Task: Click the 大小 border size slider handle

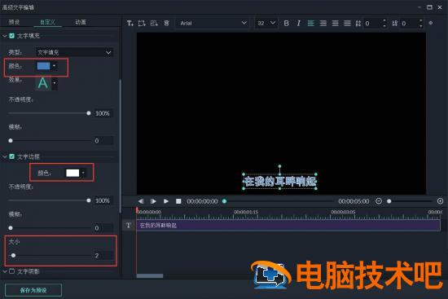Action: [13, 255]
